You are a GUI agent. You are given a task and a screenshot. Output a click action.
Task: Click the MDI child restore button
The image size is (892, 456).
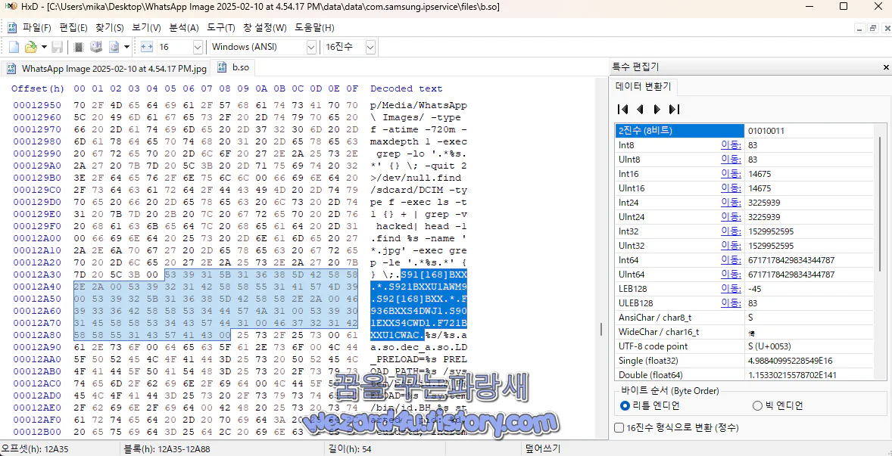coord(872,29)
